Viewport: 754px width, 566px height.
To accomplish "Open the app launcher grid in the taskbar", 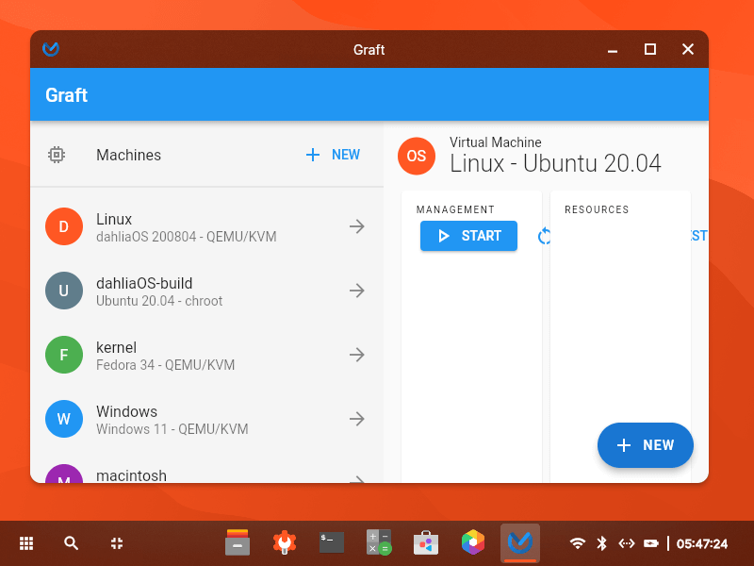I will (26, 543).
